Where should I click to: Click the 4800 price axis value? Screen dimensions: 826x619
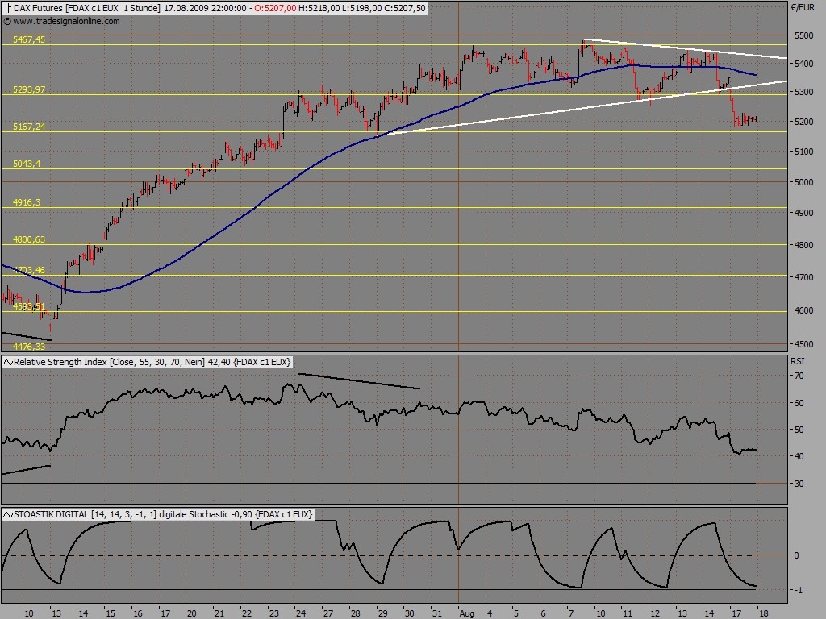[804, 245]
